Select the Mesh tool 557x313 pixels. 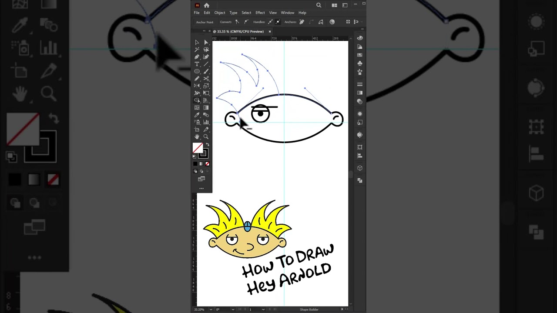[197, 107]
